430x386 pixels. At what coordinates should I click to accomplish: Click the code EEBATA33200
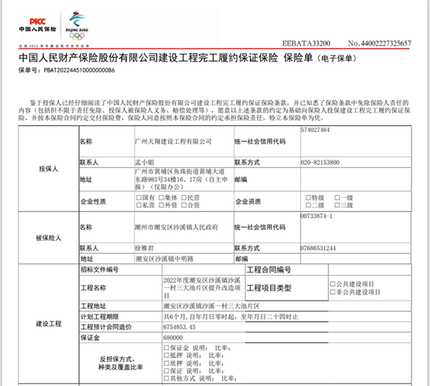306,43
